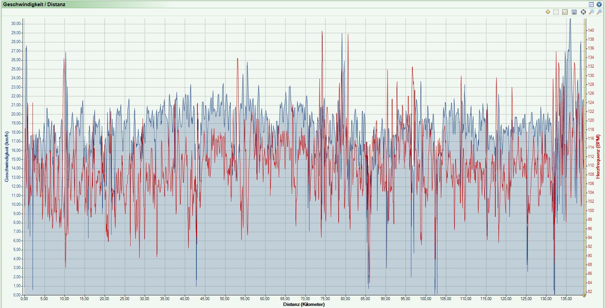This screenshot has width=605, height=308.
Task: Click the 0,00 tick on distance axis
Action: pyautogui.click(x=24, y=299)
